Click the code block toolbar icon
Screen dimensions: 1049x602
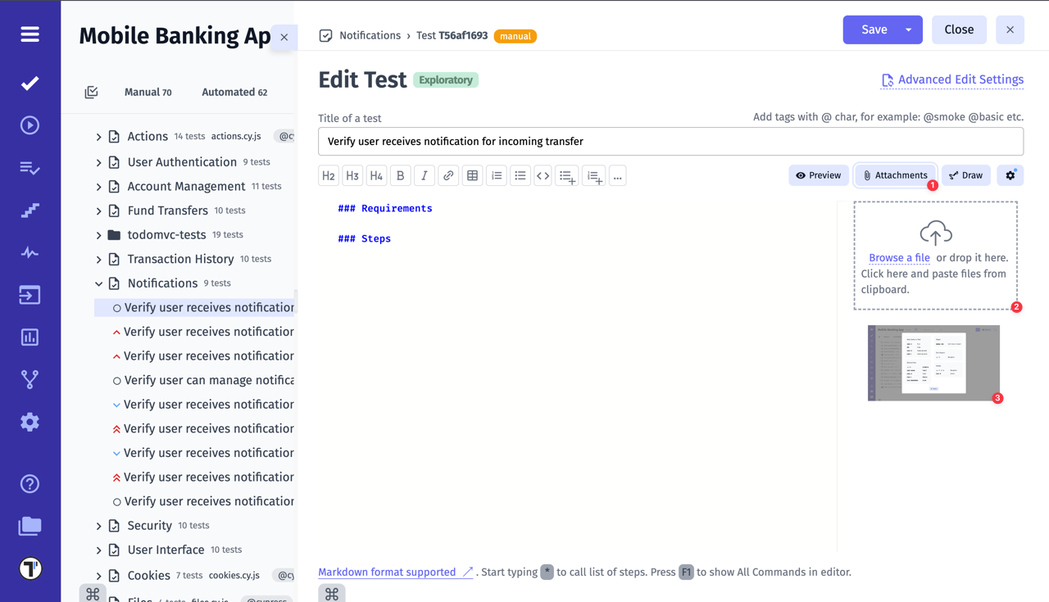point(543,175)
